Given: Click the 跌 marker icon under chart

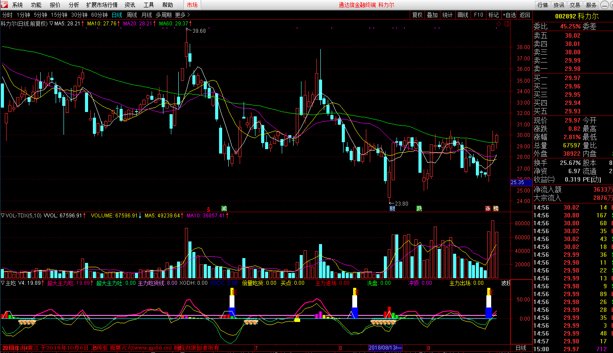Looking at the screenshot, I should pyautogui.click(x=419, y=208).
